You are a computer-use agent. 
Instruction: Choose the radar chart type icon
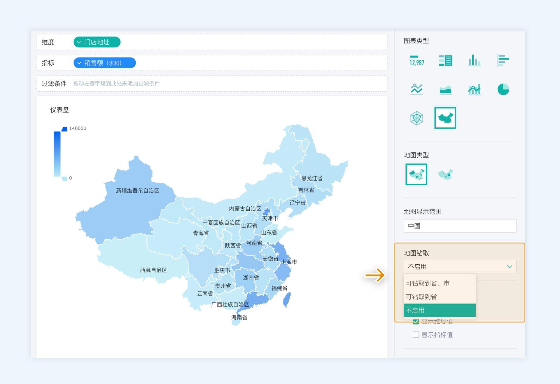coord(416,118)
